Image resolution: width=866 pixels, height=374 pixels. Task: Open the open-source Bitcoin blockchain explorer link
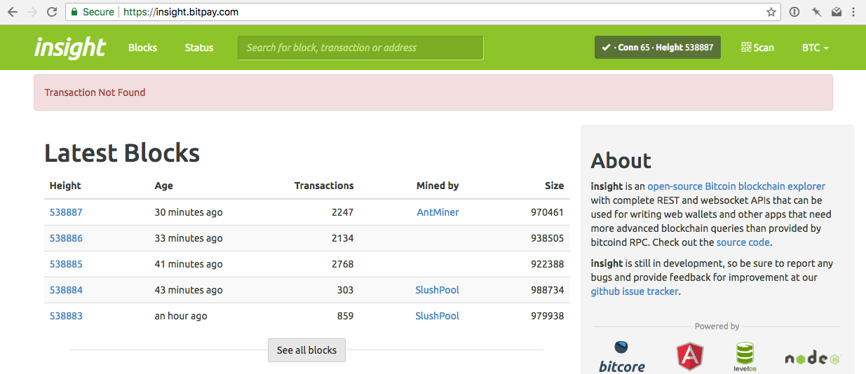pyautogui.click(x=736, y=186)
